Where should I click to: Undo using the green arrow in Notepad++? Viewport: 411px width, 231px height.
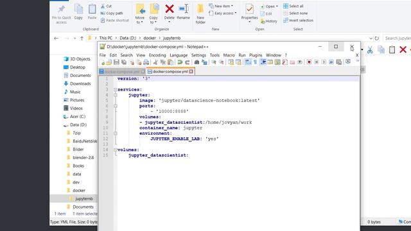pos(180,62)
